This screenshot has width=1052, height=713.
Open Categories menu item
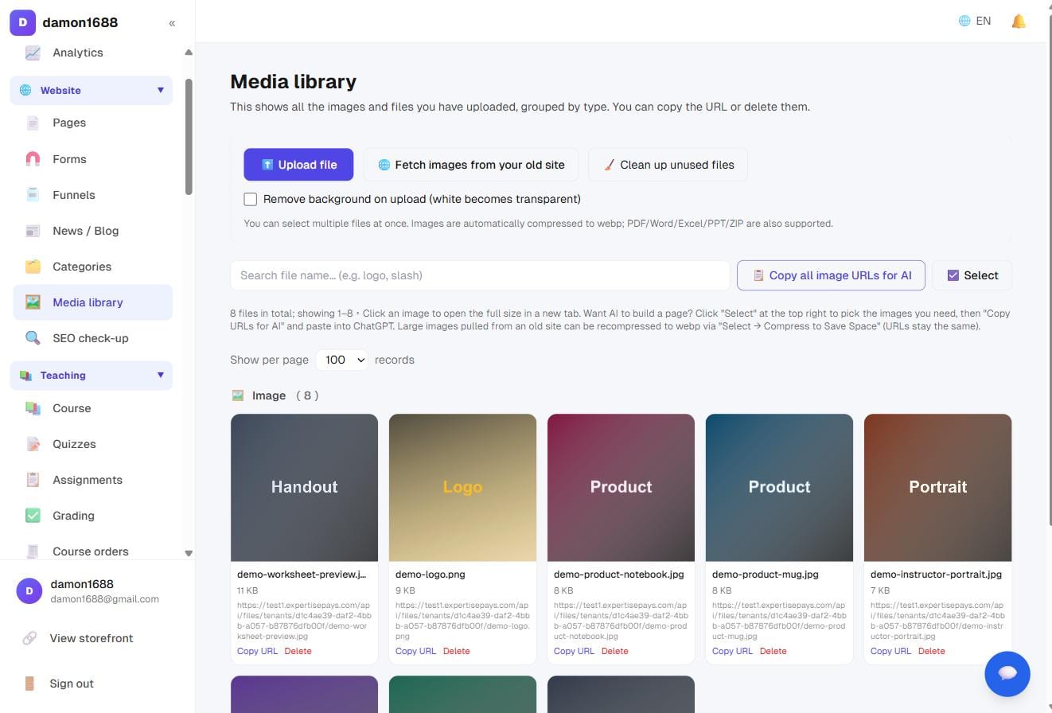[x=92, y=267]
